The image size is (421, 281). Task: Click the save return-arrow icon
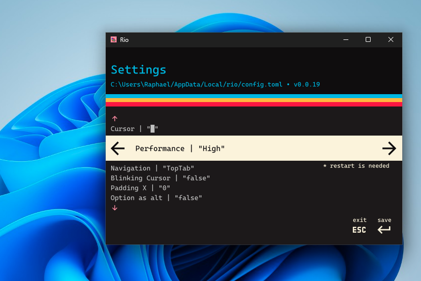point(384,230)
